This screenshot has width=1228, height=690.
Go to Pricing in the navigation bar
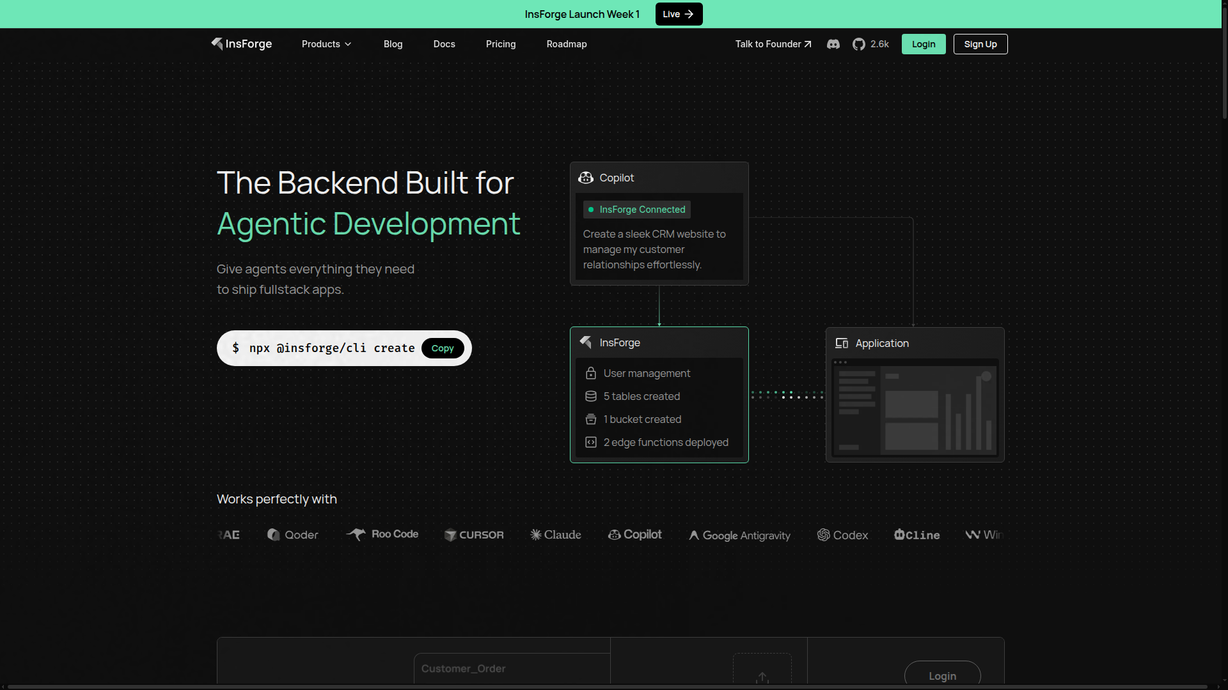tap(500, 44)
